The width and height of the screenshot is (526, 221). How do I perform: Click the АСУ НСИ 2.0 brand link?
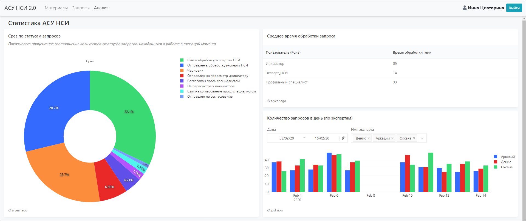point(20,8)
